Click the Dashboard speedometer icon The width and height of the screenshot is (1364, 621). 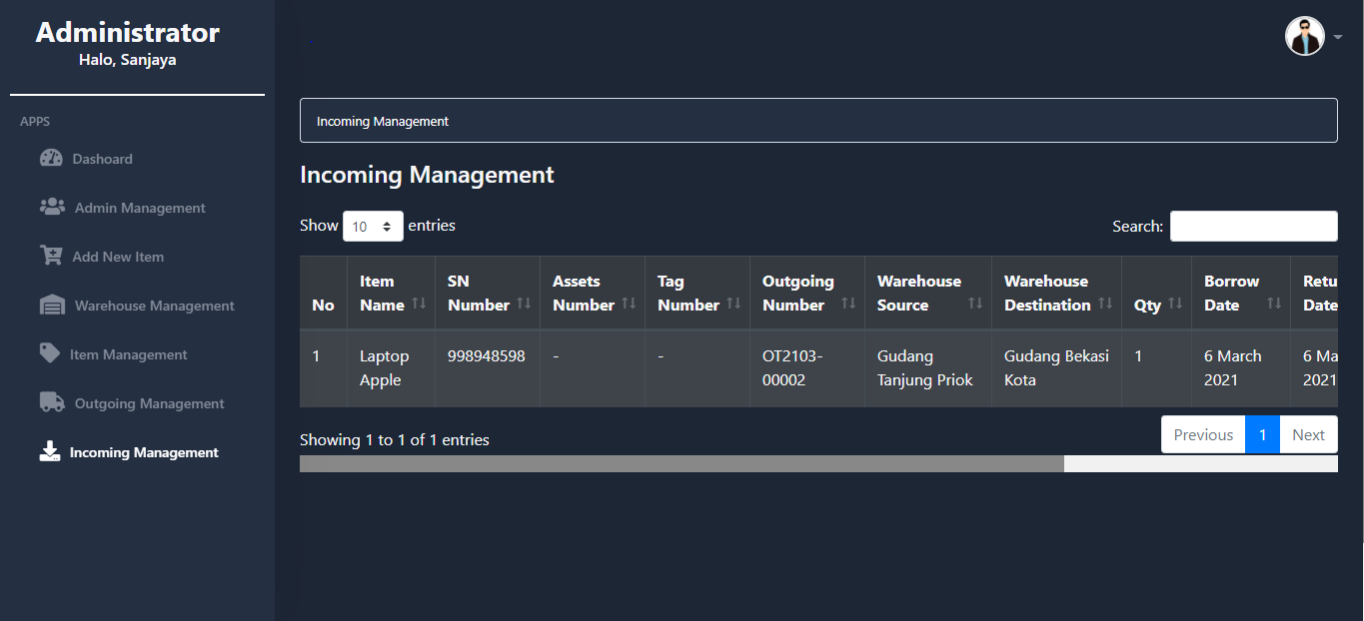click(x=51, y=158)
